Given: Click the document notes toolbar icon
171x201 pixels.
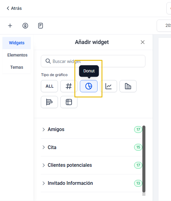Looking at the screenshot, I should tap(41, 26).
